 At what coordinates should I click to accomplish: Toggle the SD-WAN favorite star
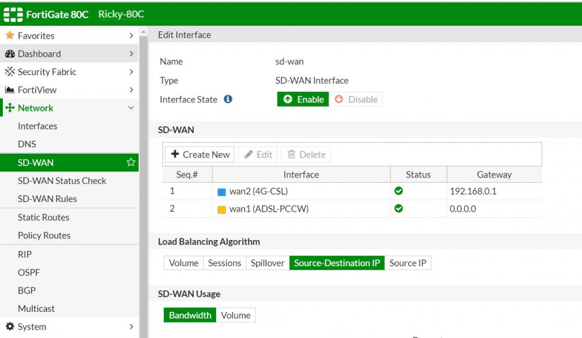[131, 162]
